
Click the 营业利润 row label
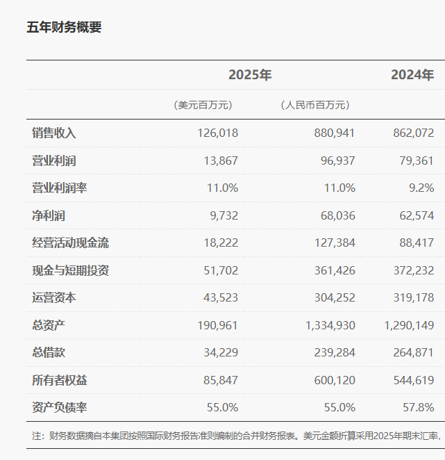click(x=54, y=161)
